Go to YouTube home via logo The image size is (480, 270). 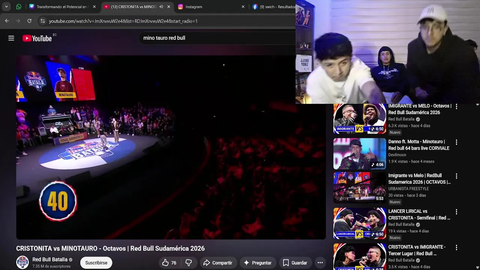pos(37,38)
